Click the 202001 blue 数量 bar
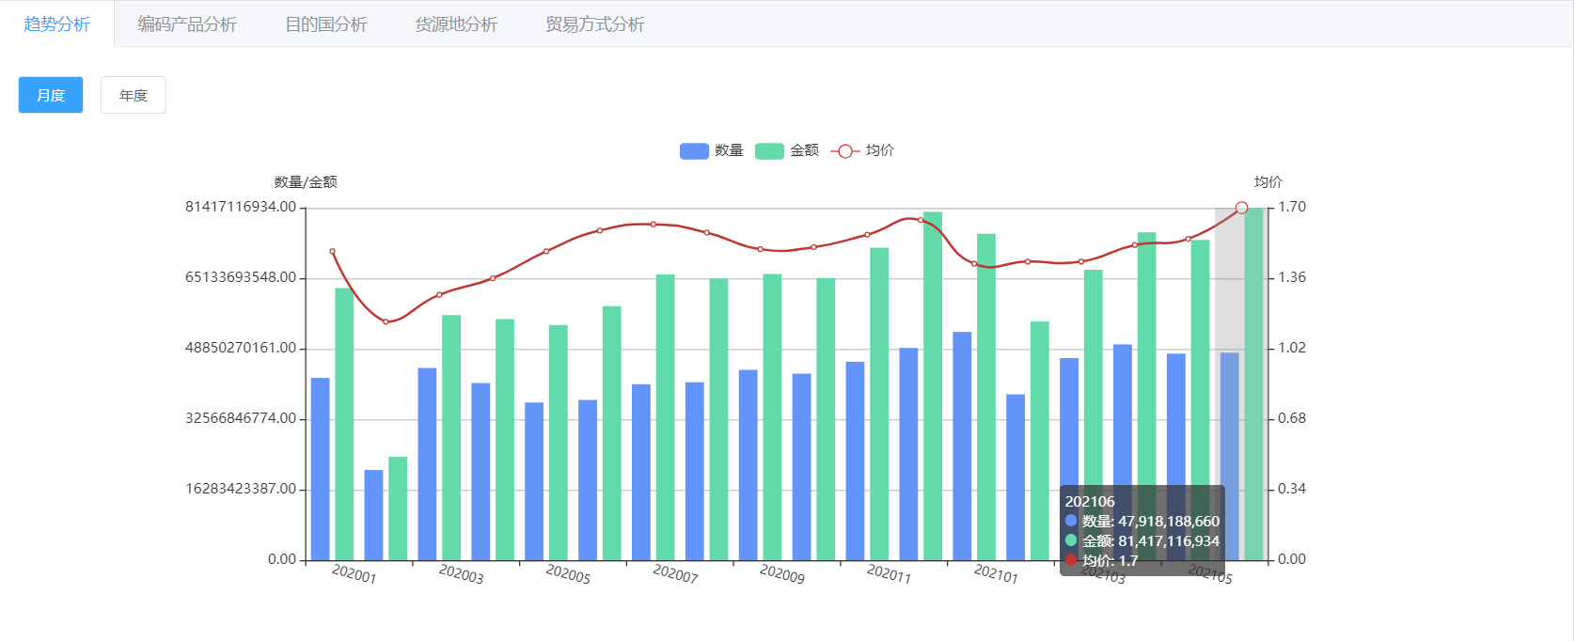 [x=320, y=469]
